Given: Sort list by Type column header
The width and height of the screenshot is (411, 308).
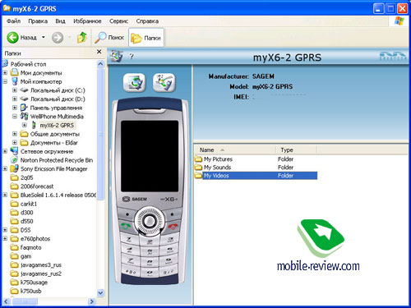Looking at the screenshot, I should 296,150.
